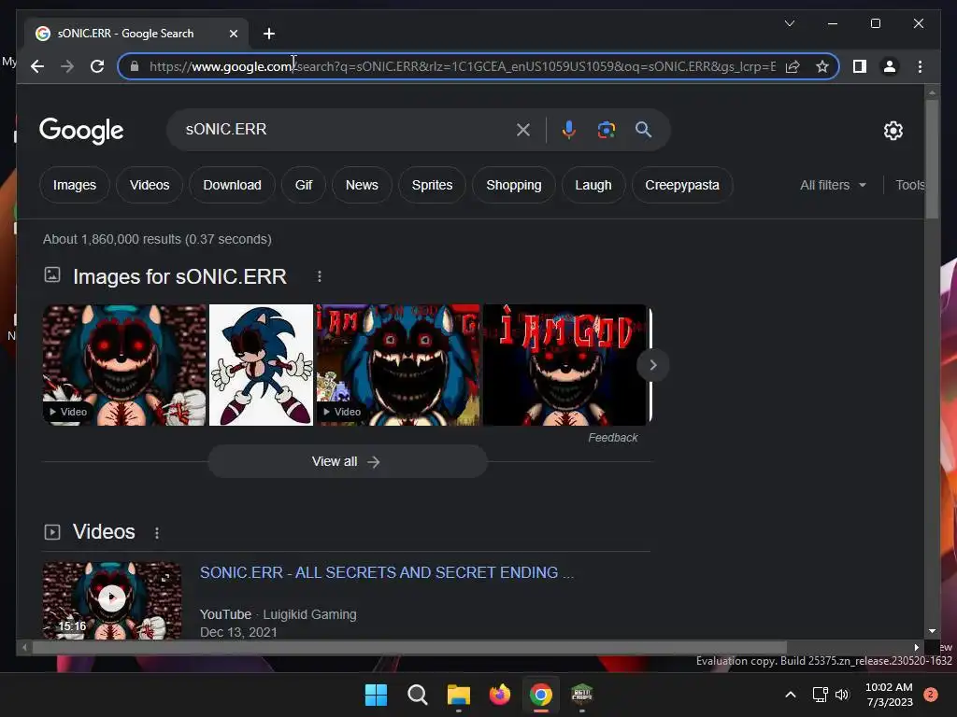Open the third image thumbnail with Video tag
Screen dimensions: 957x717
click(x=398, y=365)
